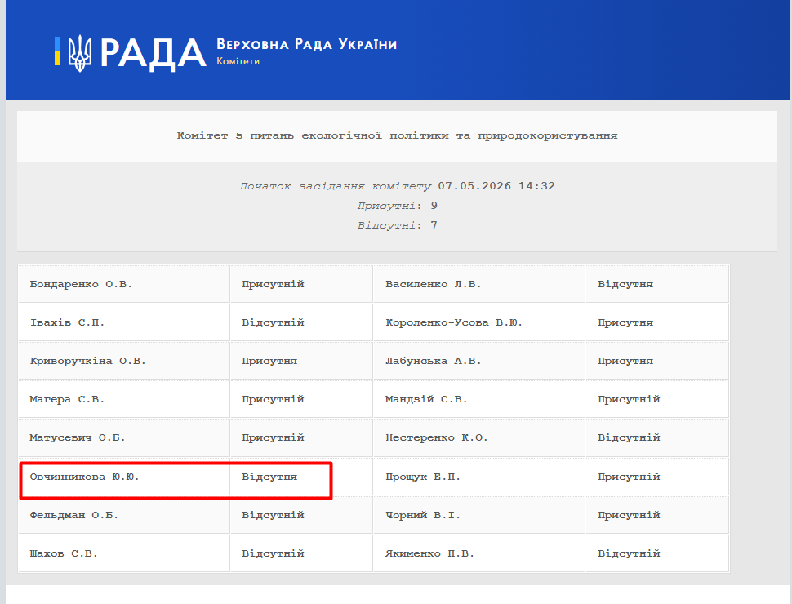792x604 pixels.
Task: Click the status cell for Фельдман О.Б.
Action: (x=301, y=515)
